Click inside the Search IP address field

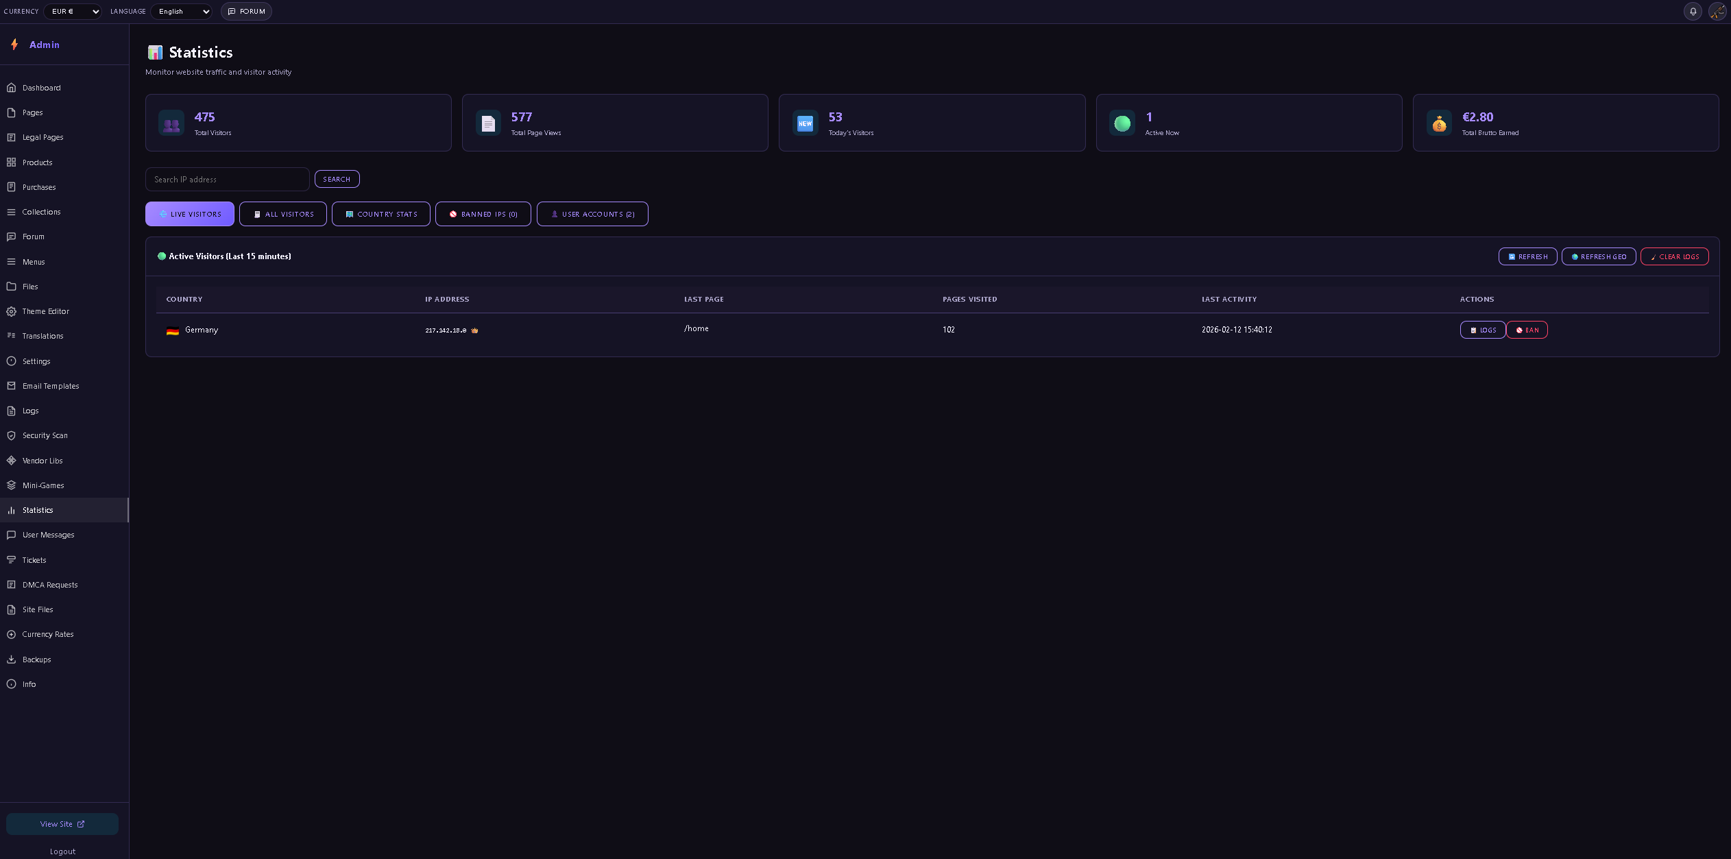[227, 179]
